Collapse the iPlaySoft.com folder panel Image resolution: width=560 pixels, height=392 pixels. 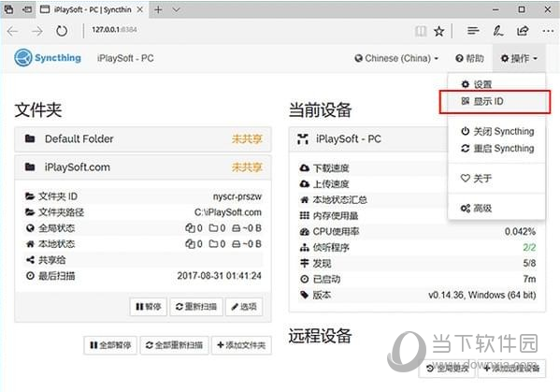pos(143,167)
